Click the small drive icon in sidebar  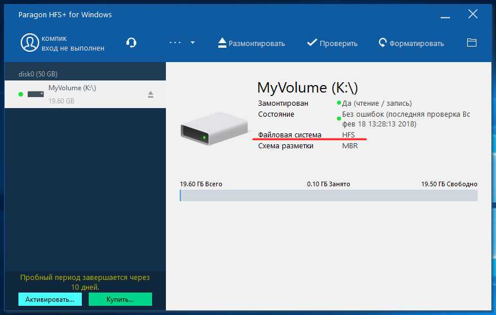[36, 94]
